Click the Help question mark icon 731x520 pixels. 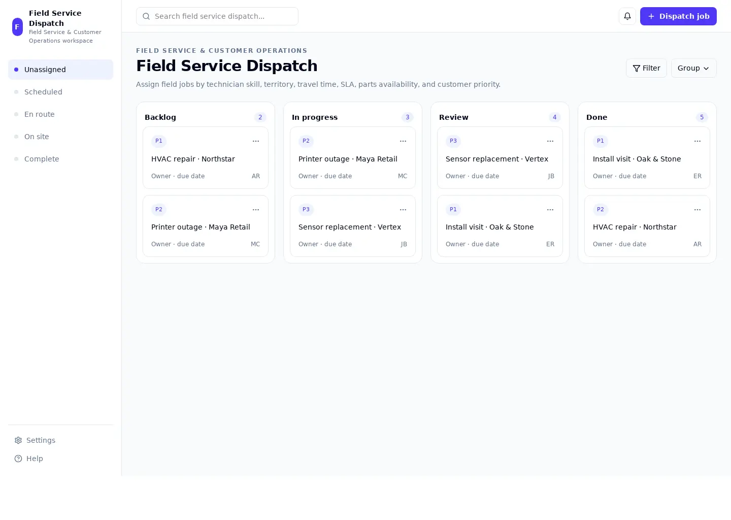coord(18,459)
